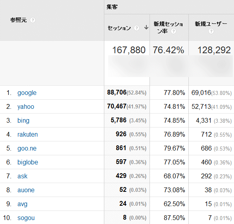Screen dimensions: 234x224
Task: Sort by 新規ユーザー column header
Action: pyautogui.click(x=211, y=24)
